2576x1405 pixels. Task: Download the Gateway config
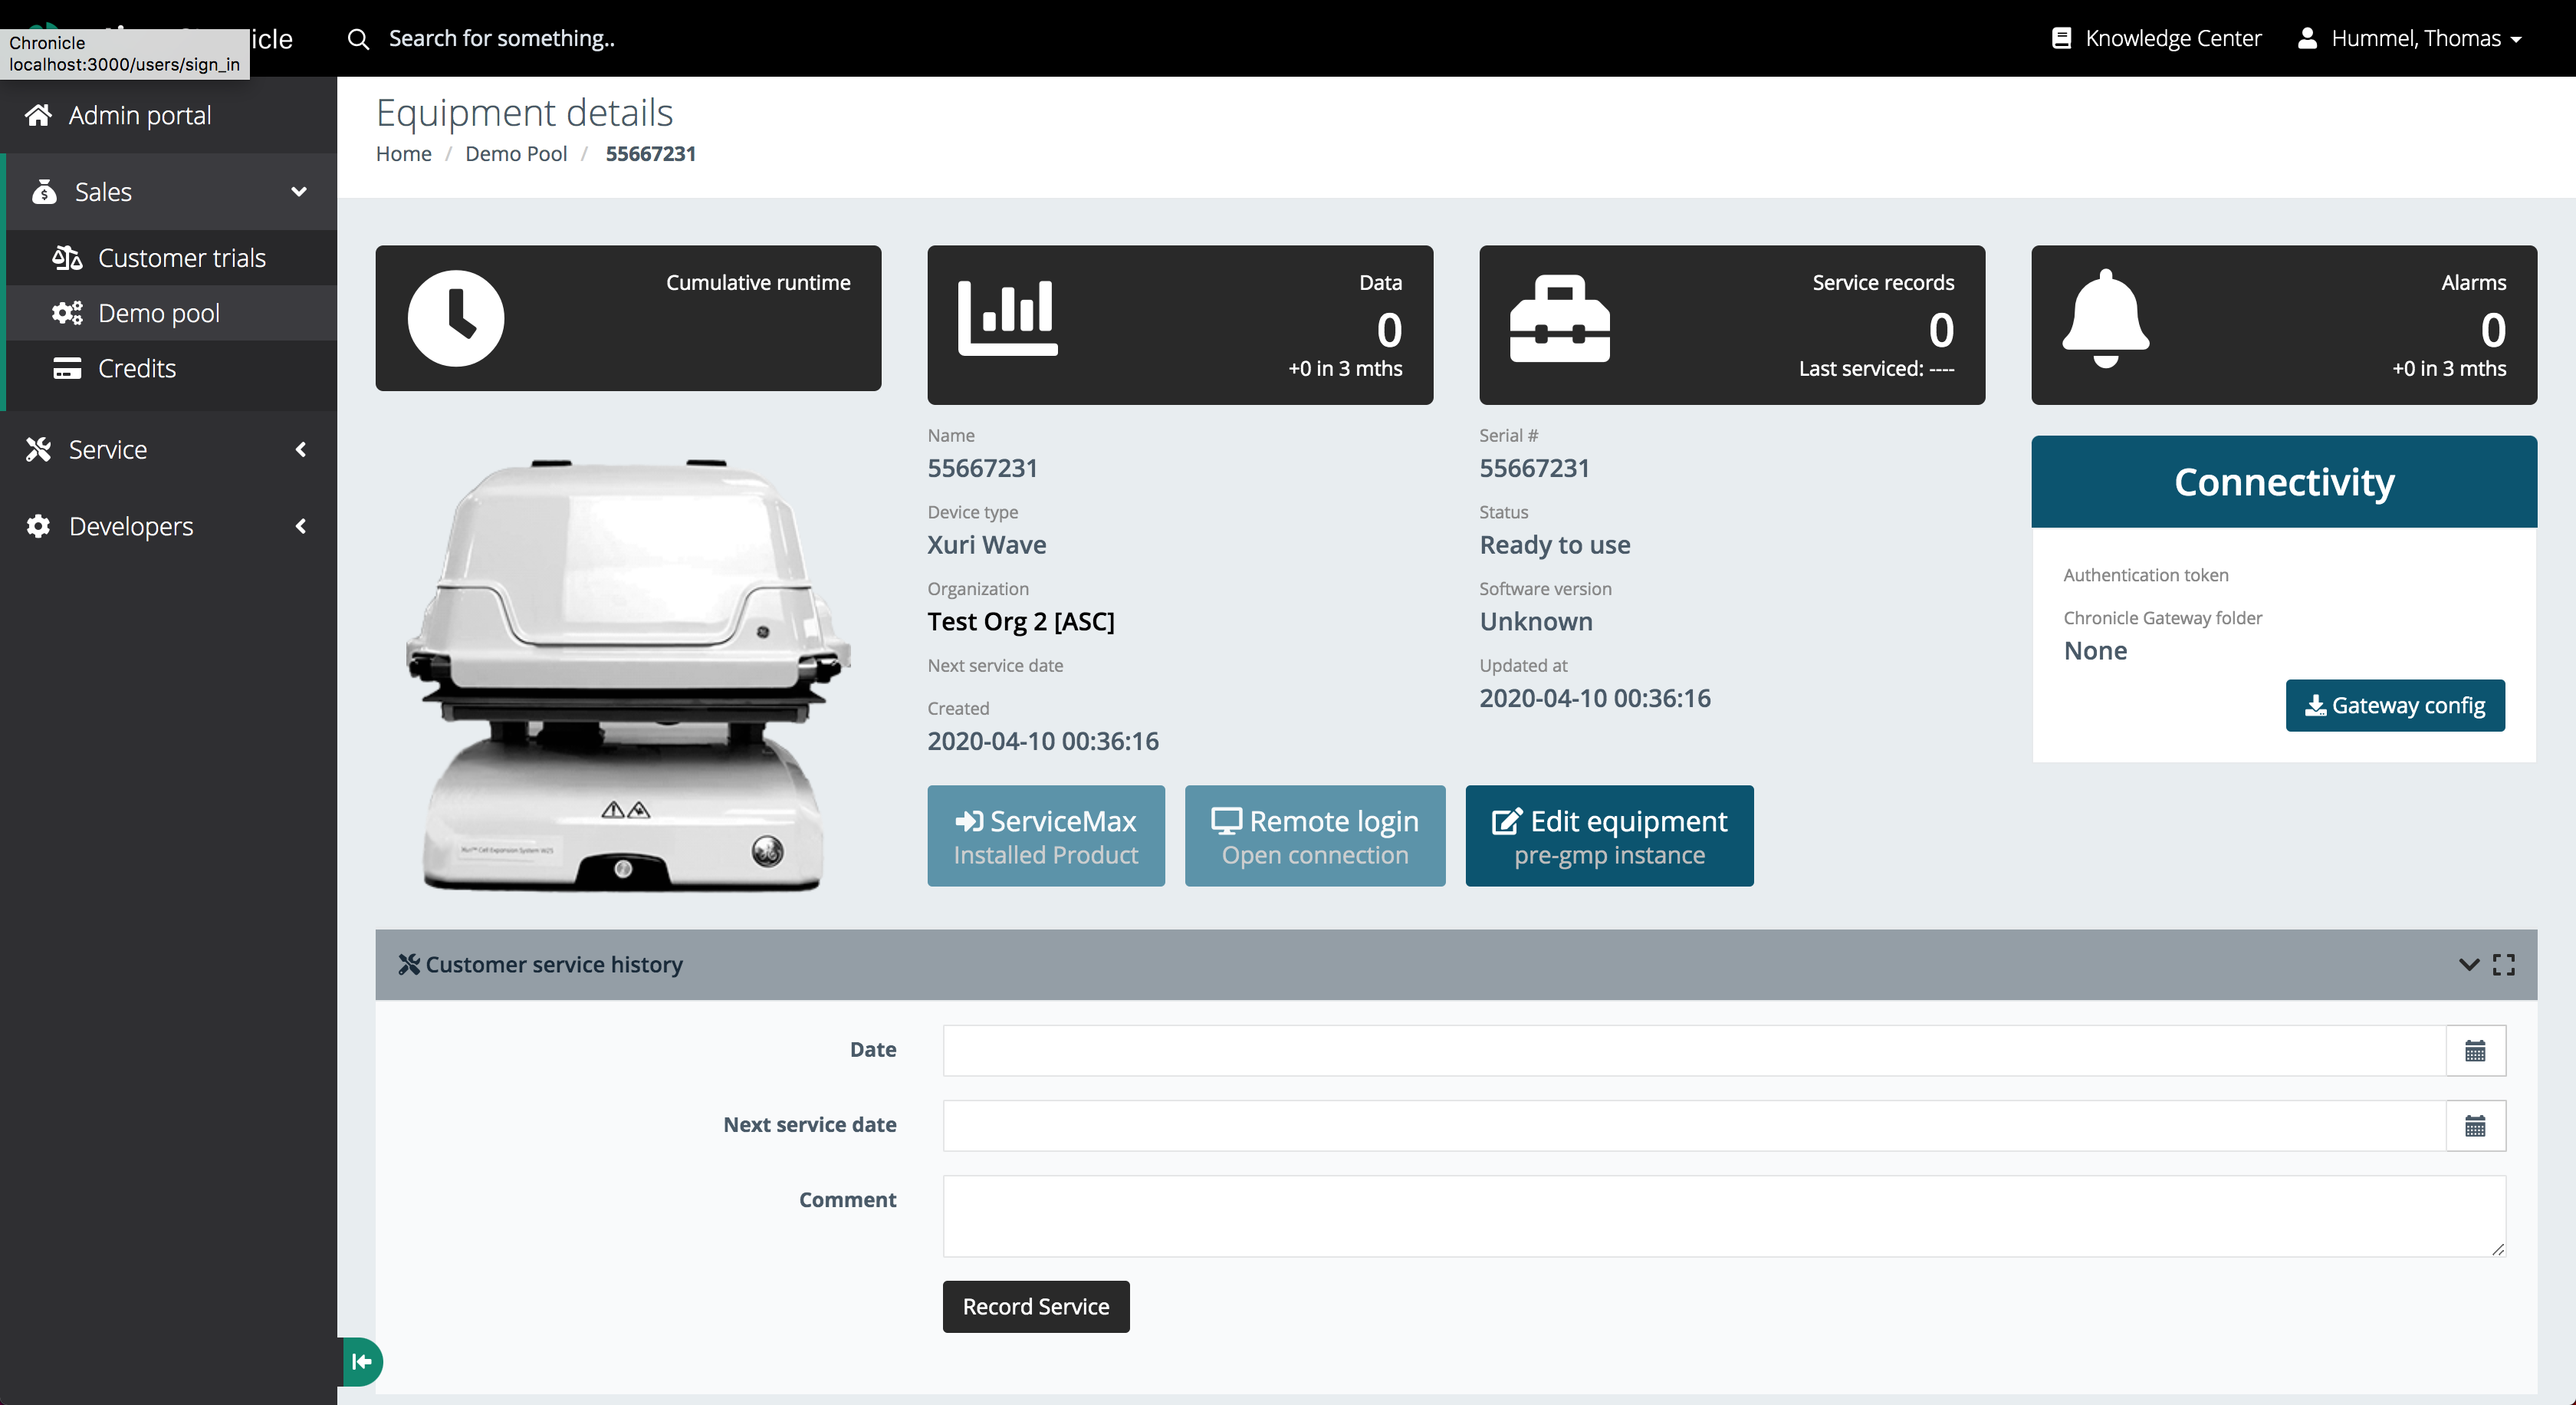2394,705
